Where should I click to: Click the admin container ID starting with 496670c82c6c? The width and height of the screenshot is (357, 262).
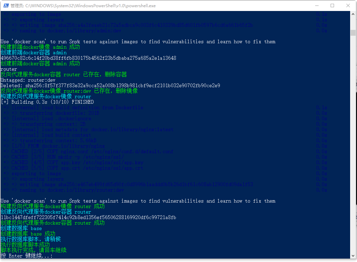pyautogui.click(x=88, y=58)
